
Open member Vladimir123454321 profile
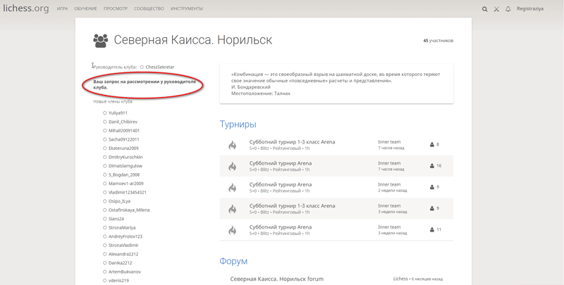click(x=128, y=192)
